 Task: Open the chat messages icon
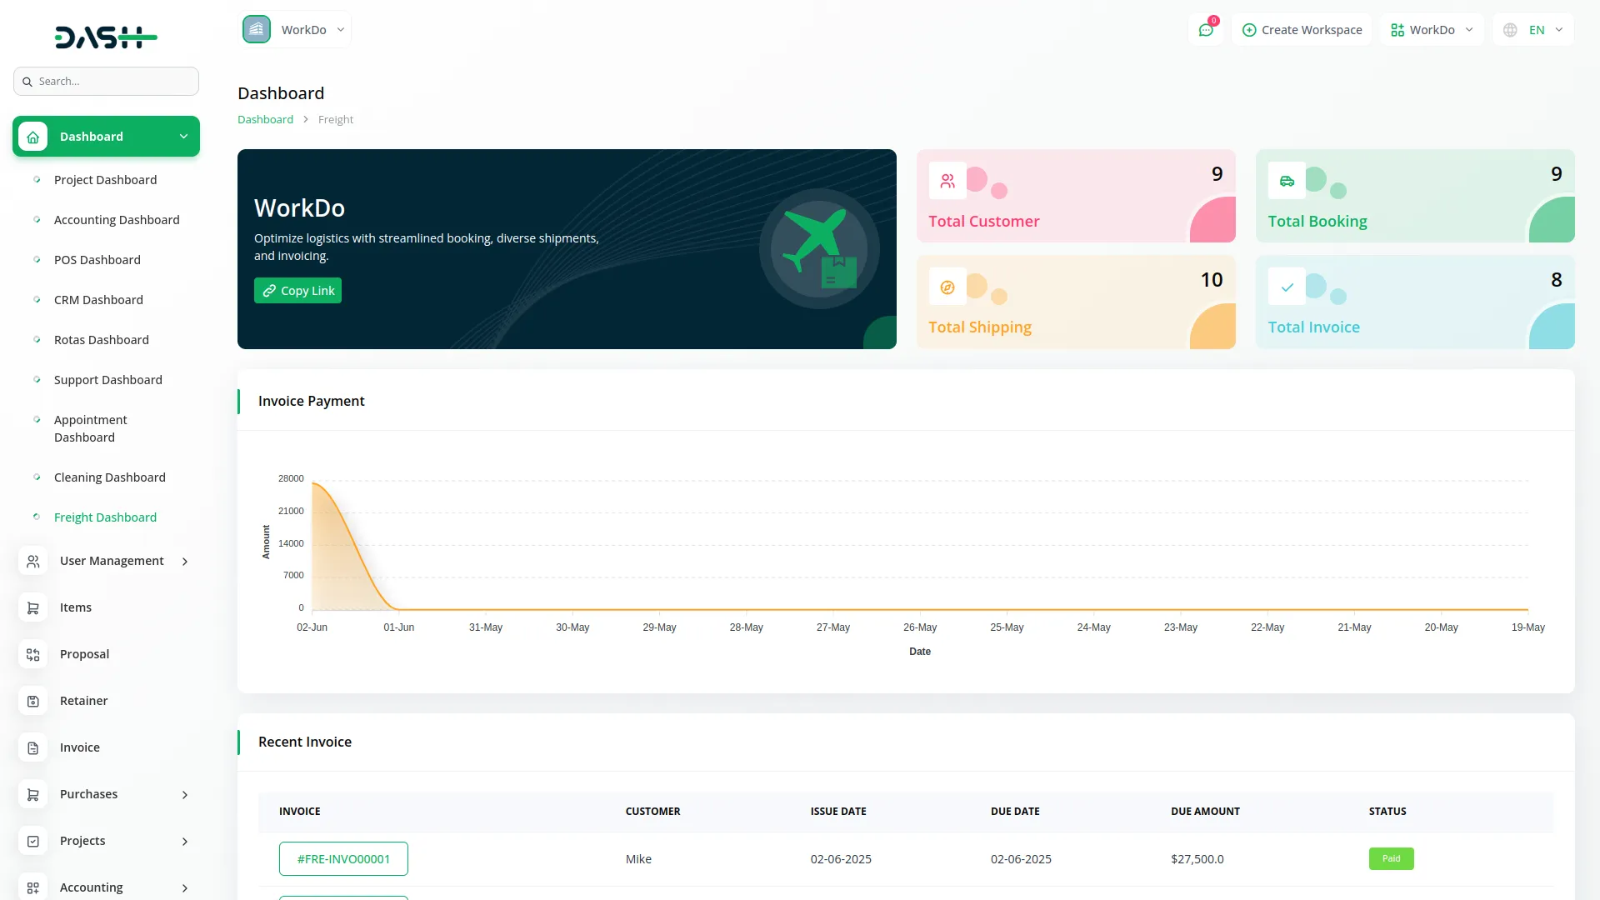(x=1205, y=30)
